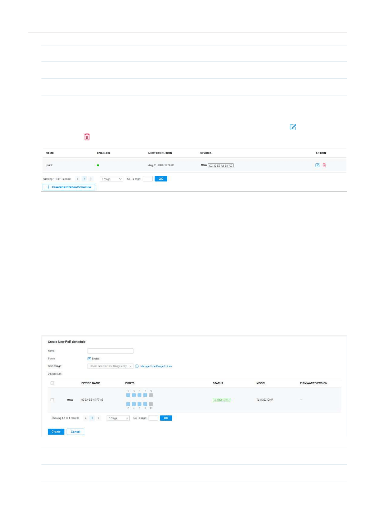Select PoE port 3 square
The image size is (376, 532).
[134, 395]
